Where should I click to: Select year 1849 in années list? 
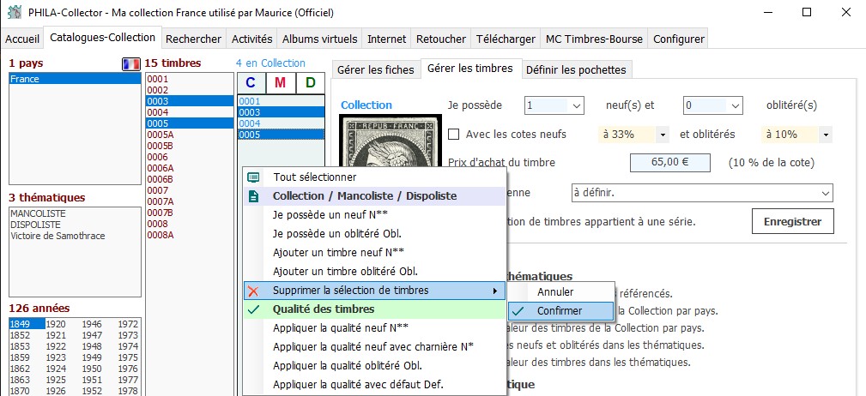click(x=27, y=324)
